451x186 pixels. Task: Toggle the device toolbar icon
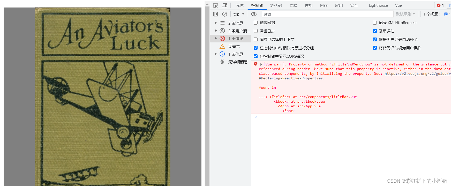pos(225,5)
